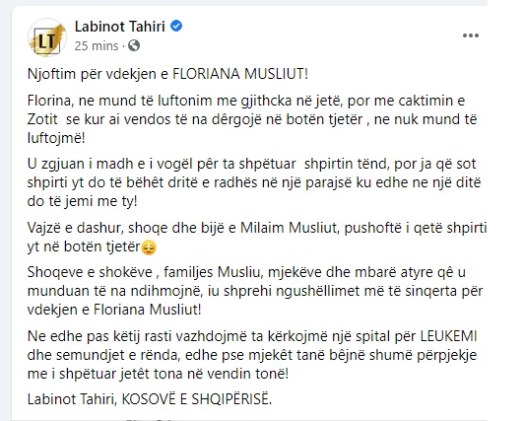Click the headline Njoftim për vdekjen line
525x421 pixels.
[167, 74]
